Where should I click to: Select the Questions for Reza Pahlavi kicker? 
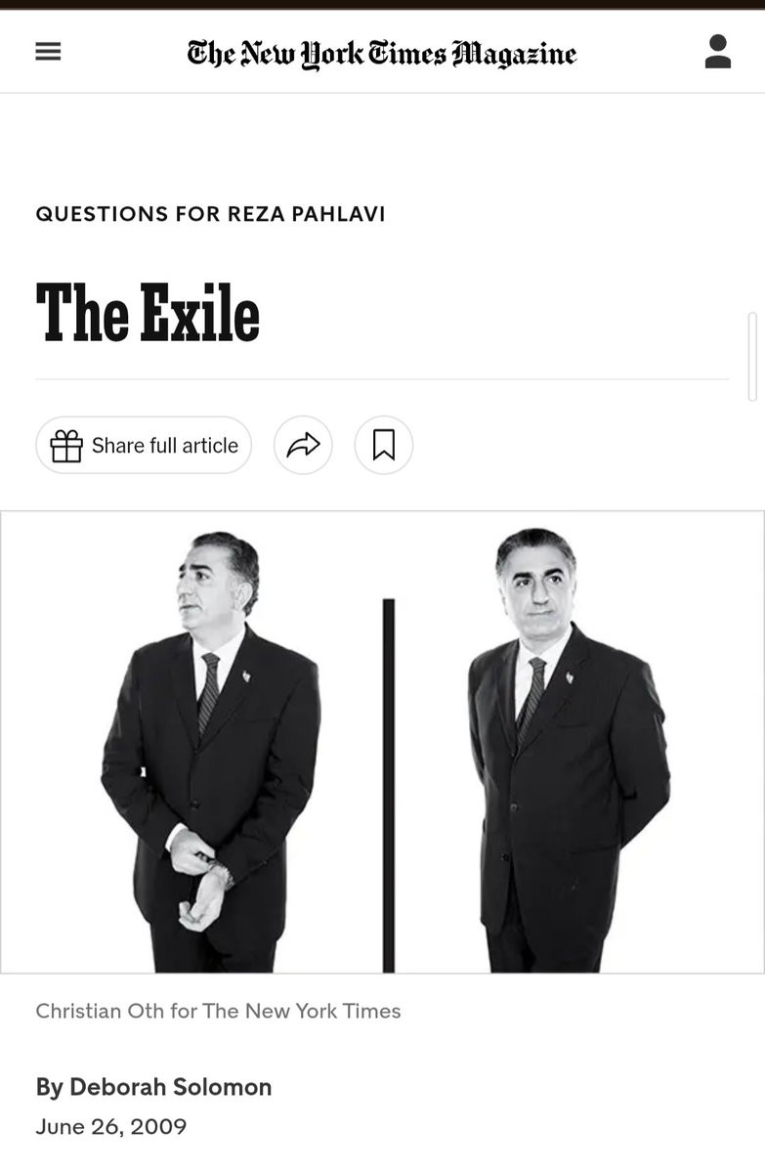pos(211,214)
